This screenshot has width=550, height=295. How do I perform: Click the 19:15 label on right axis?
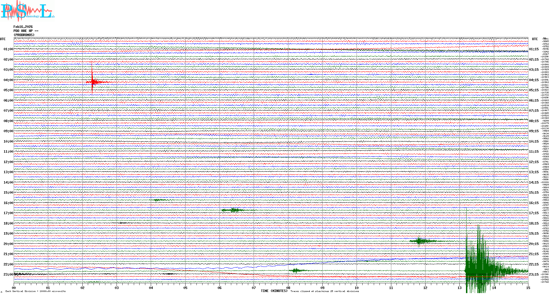pyautogui.click(x=534, y=234)
